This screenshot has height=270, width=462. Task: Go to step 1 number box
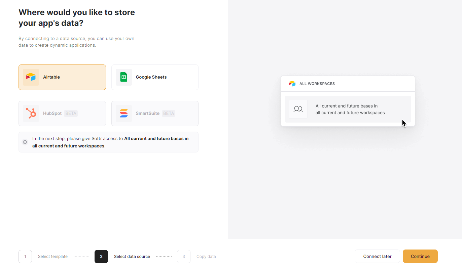click(25, 257)
